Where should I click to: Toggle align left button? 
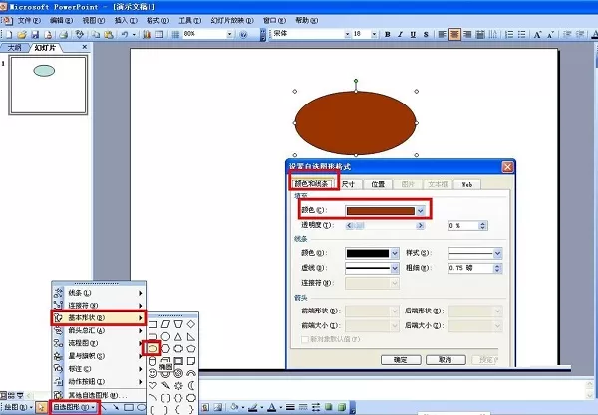[x=442, y=34]
